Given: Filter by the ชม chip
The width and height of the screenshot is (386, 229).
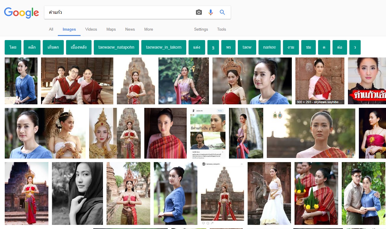Looking at the screenshot, I should click(309, 47).
